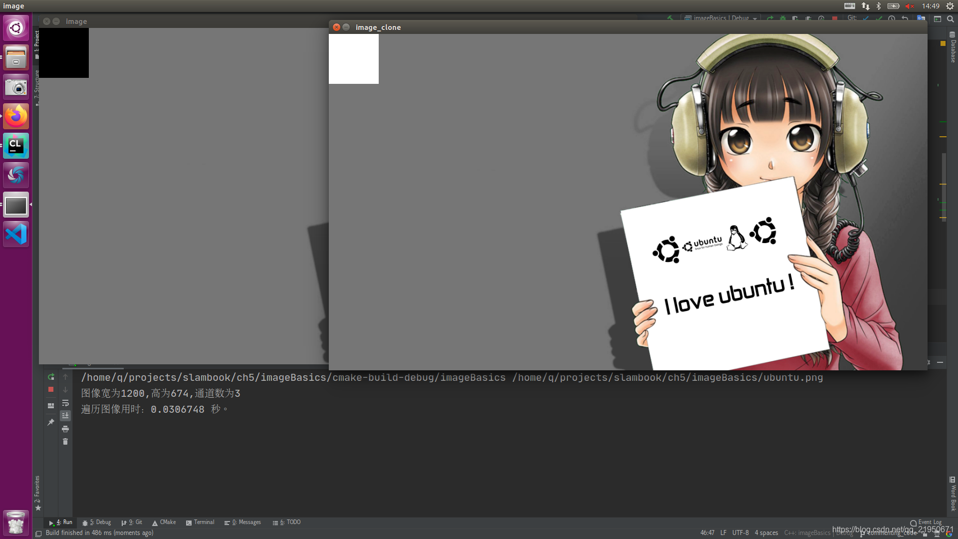Open the UTF-8 encoding selector
The width and height of the screenshot is (958, 539).
click(x=740, y=533)
